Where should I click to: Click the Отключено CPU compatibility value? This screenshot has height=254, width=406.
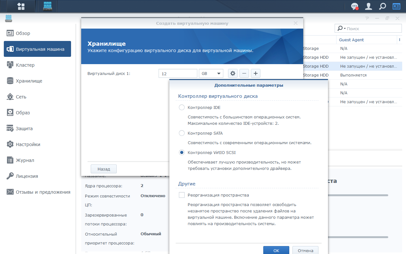[x=153, y=196]
